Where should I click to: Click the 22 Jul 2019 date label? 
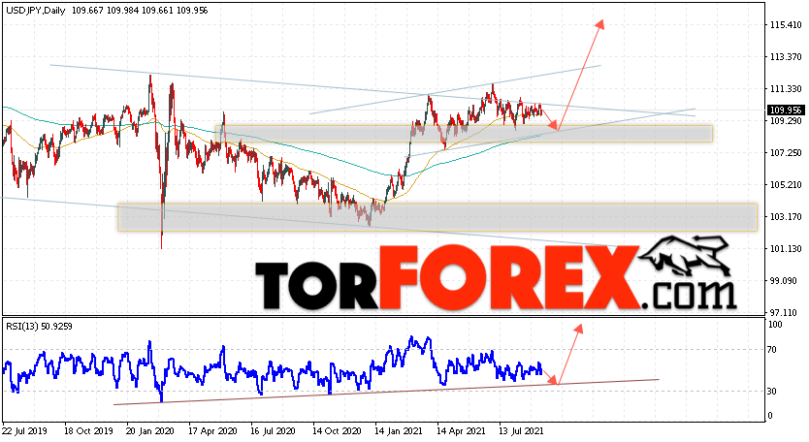pos(24,430)
